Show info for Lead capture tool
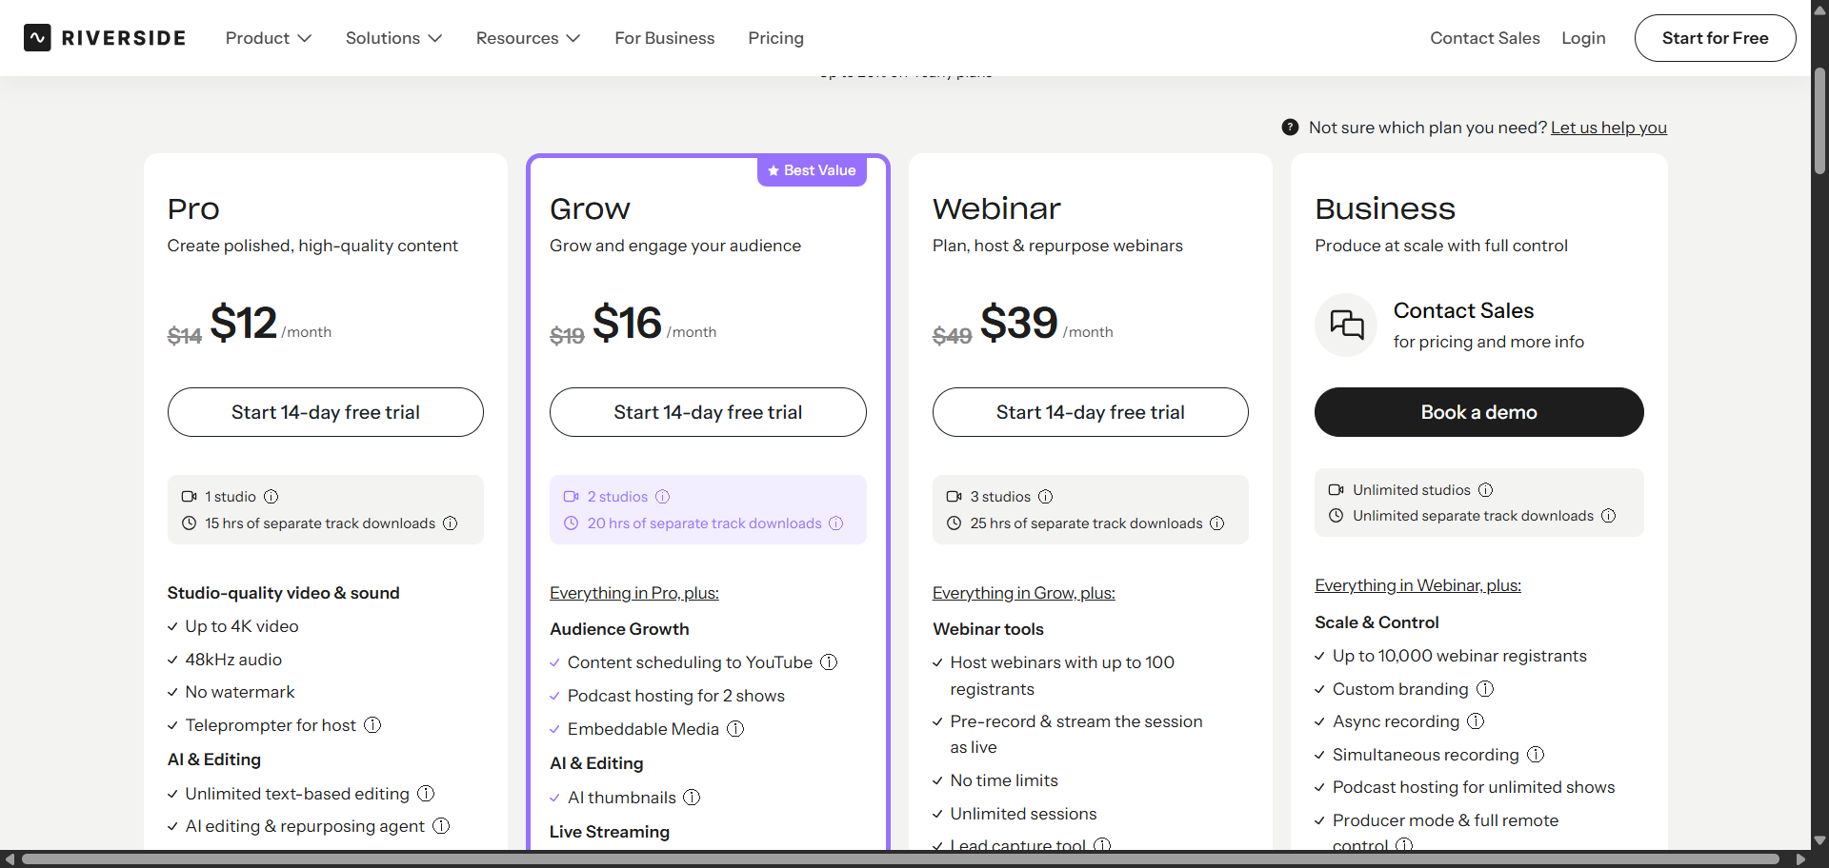Screen dimensions: 1829x868 coord(1103,845)
